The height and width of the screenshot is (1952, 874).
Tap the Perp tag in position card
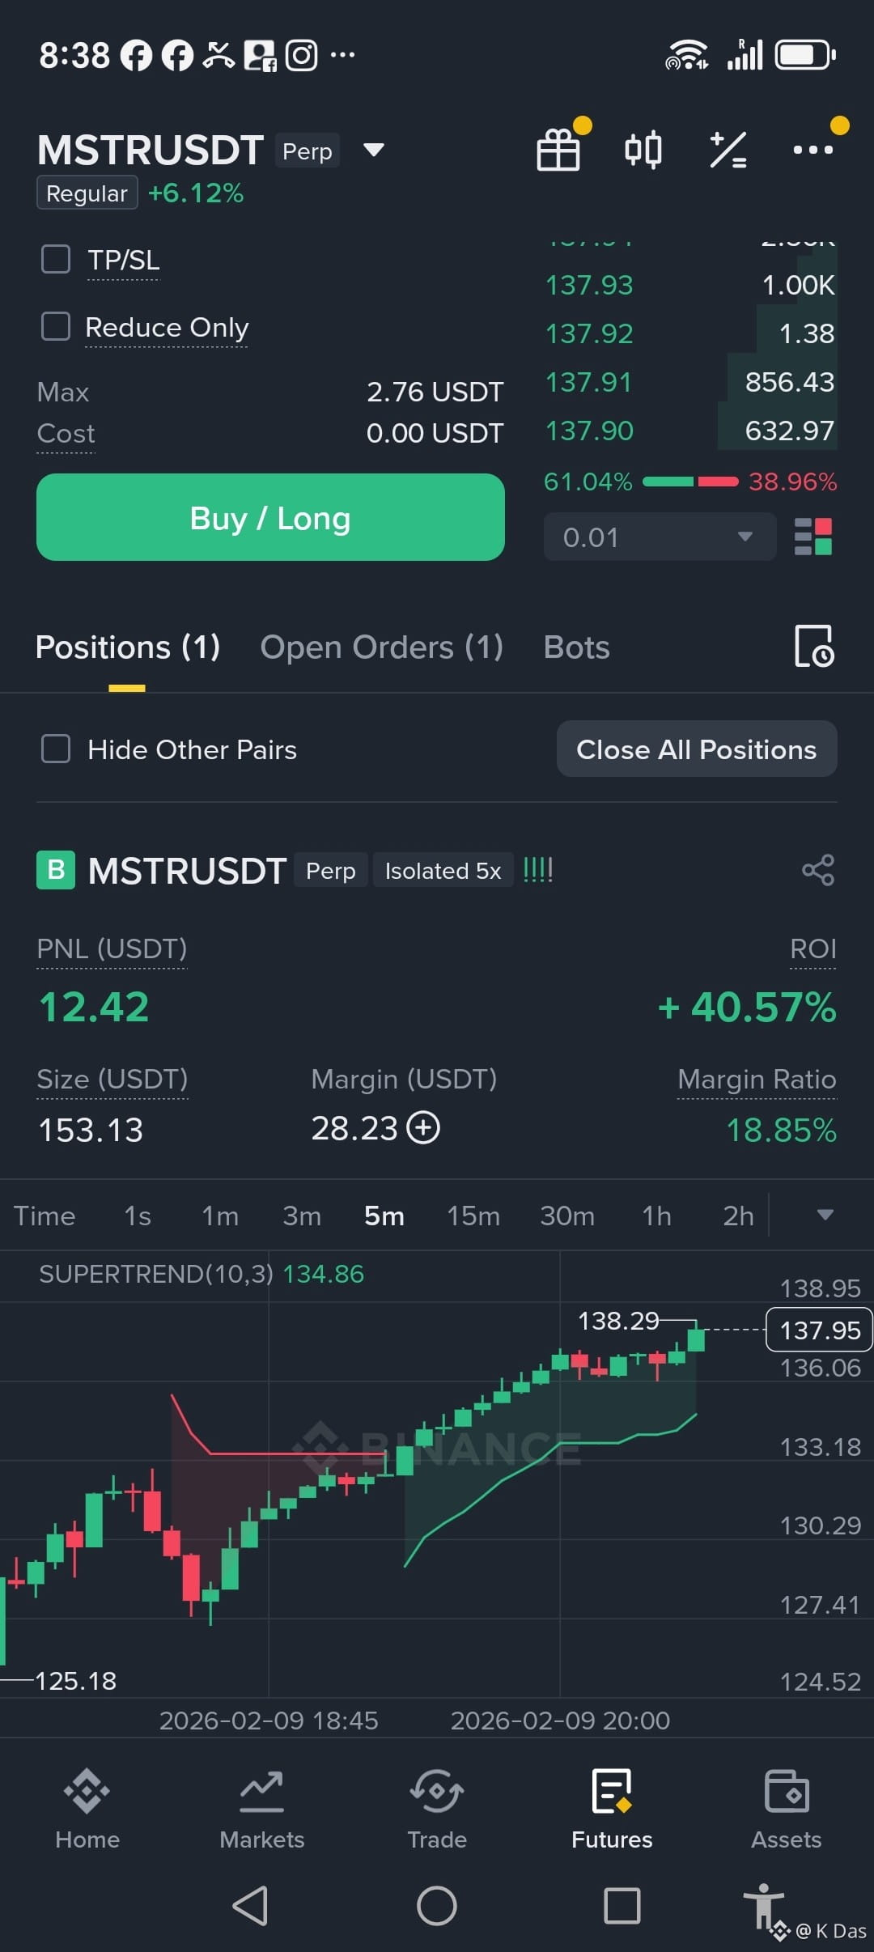point(330,870)
